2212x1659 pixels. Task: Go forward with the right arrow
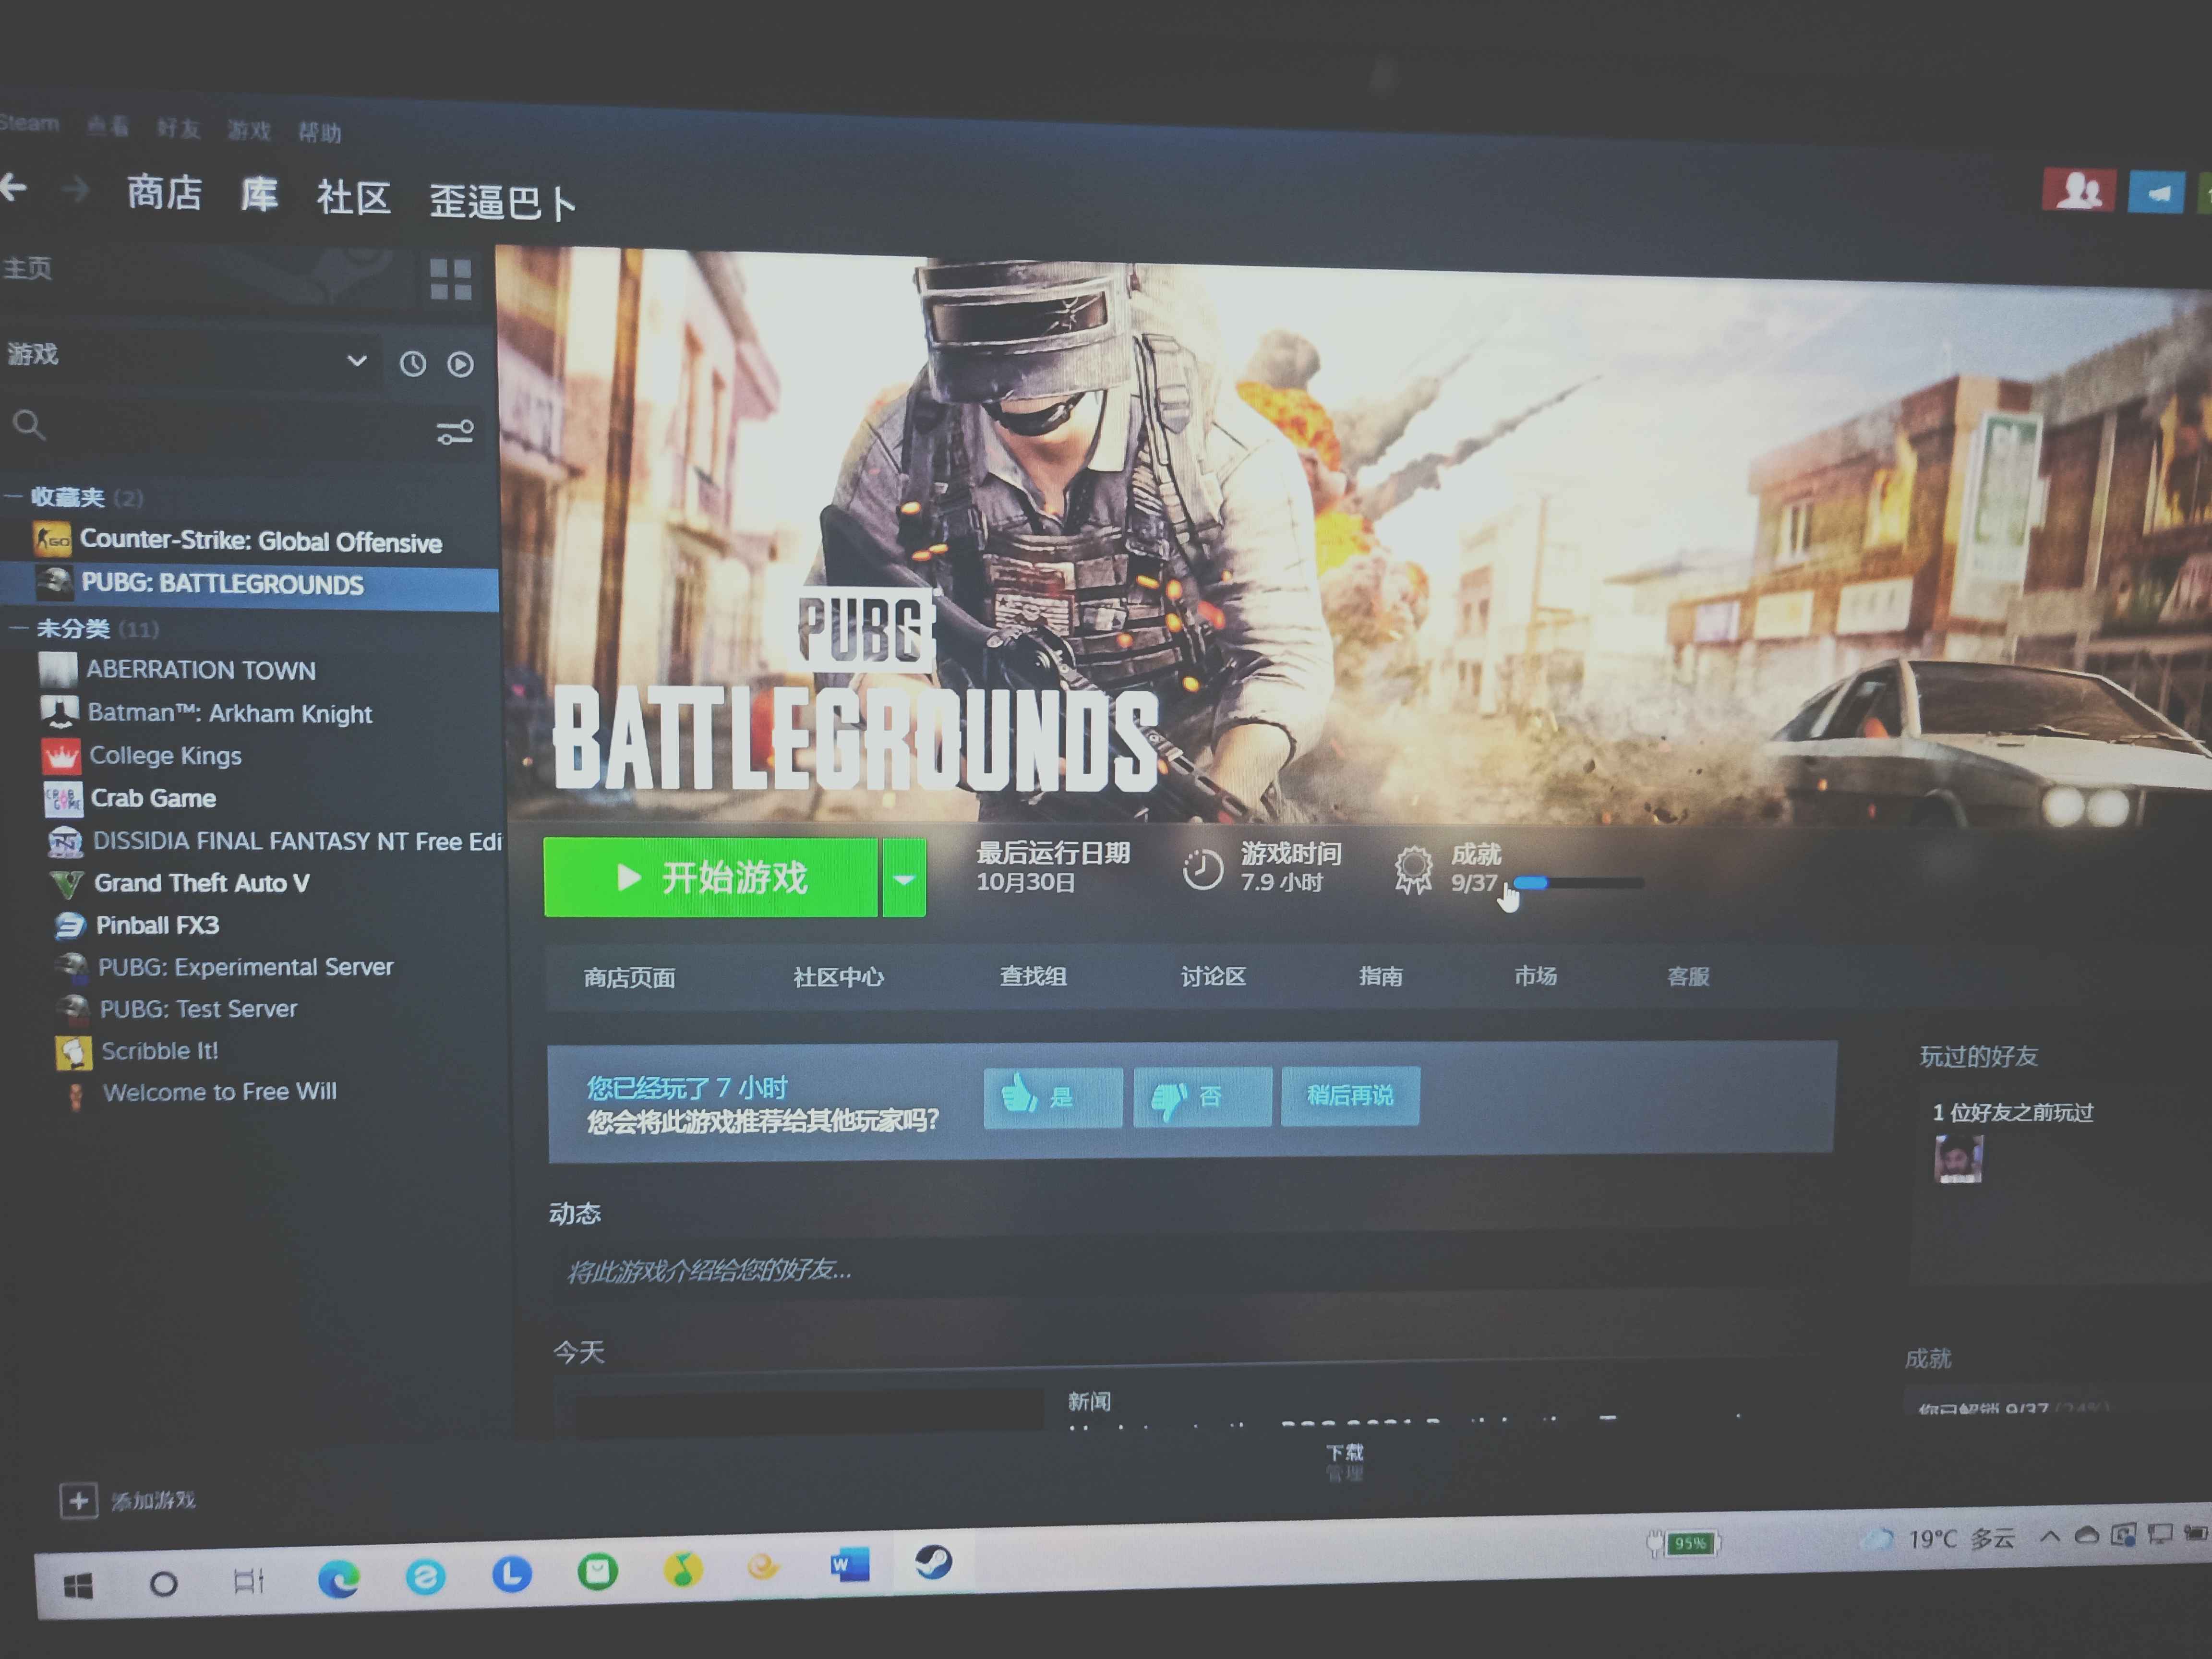click(76, 189)
